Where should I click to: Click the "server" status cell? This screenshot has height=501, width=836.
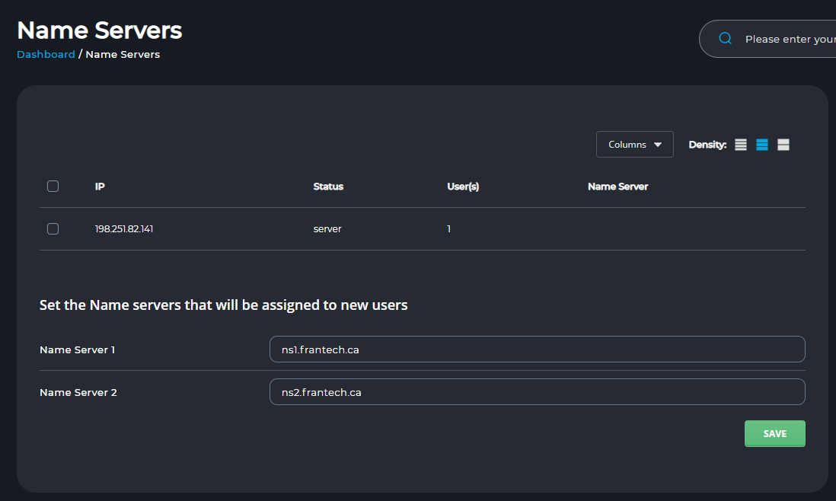click(327, 228)
